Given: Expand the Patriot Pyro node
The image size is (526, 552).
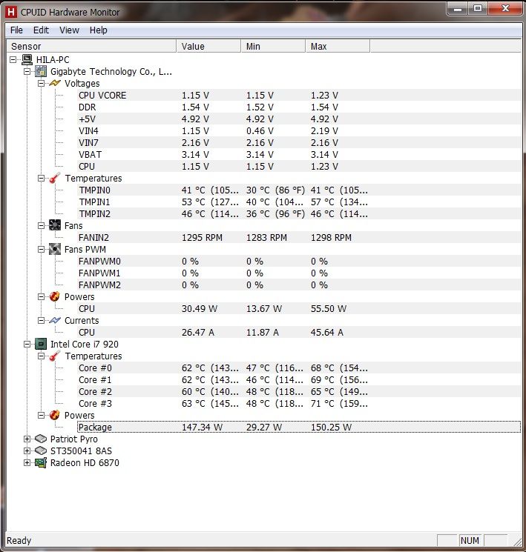Looking at the screenshot, I should [x=27, y=439].
